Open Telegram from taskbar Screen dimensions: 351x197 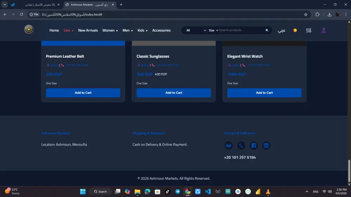coord(178,191)
